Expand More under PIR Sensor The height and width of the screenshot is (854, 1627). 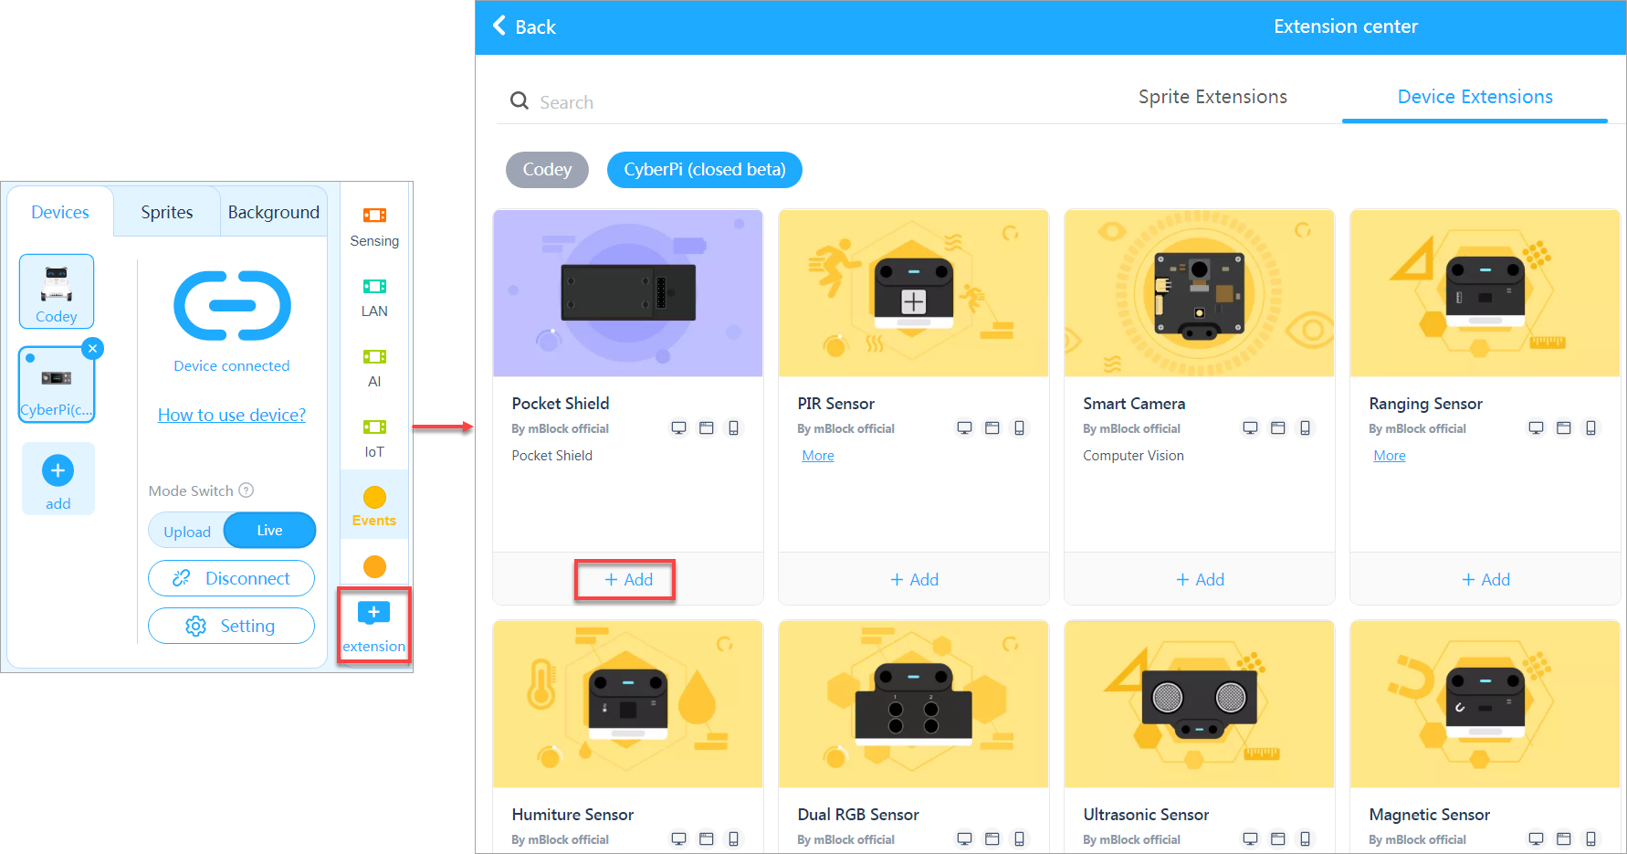[x=817, y=456]
